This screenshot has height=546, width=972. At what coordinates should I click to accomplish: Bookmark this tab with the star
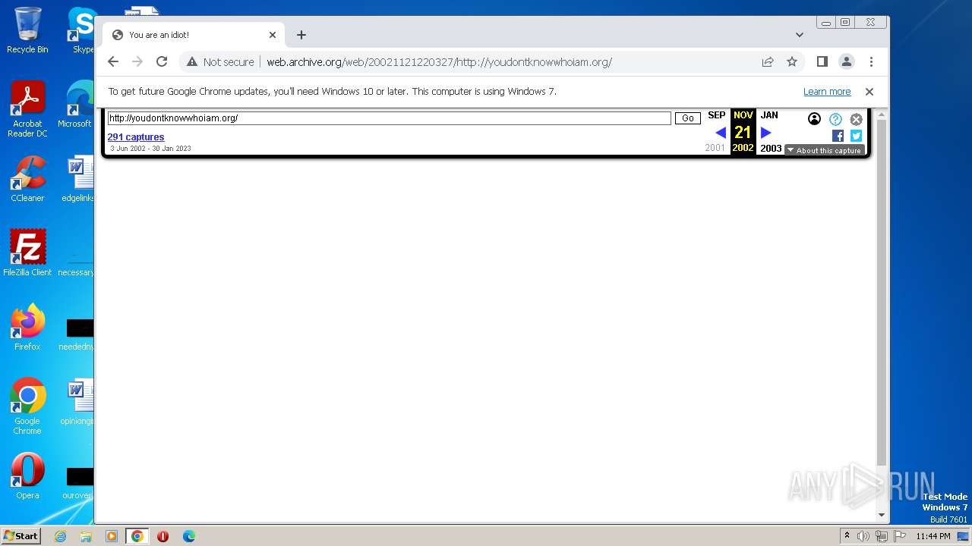pos(792,61)
